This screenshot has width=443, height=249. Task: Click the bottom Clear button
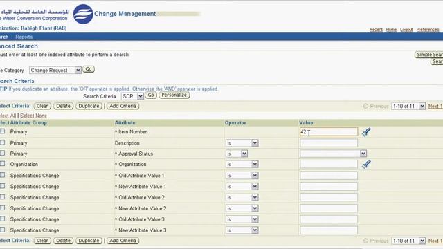pos(42,241)
